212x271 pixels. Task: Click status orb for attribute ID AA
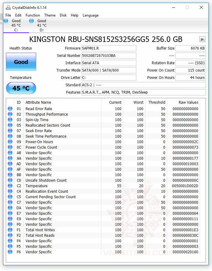(10, 158)
